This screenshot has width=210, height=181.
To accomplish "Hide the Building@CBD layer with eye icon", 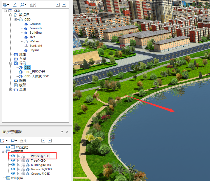I will pyautogui.click(x=13, y=165).
